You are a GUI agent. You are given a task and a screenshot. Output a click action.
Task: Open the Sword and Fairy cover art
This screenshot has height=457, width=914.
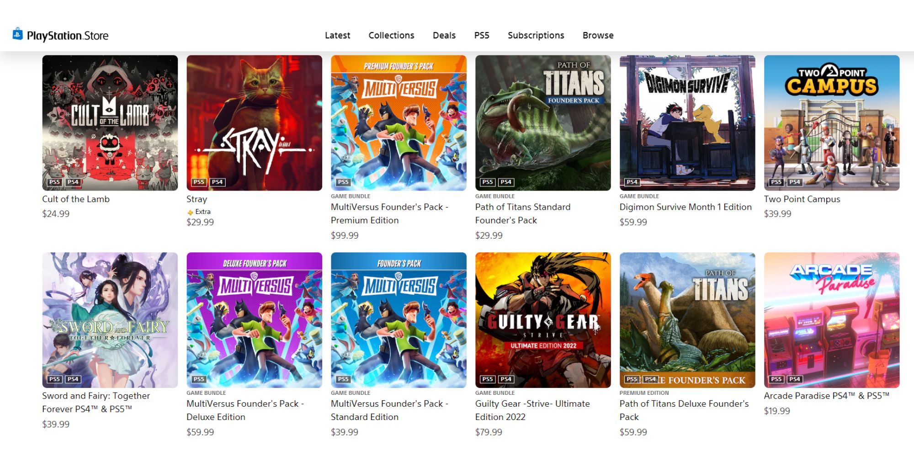coord(110,320)
